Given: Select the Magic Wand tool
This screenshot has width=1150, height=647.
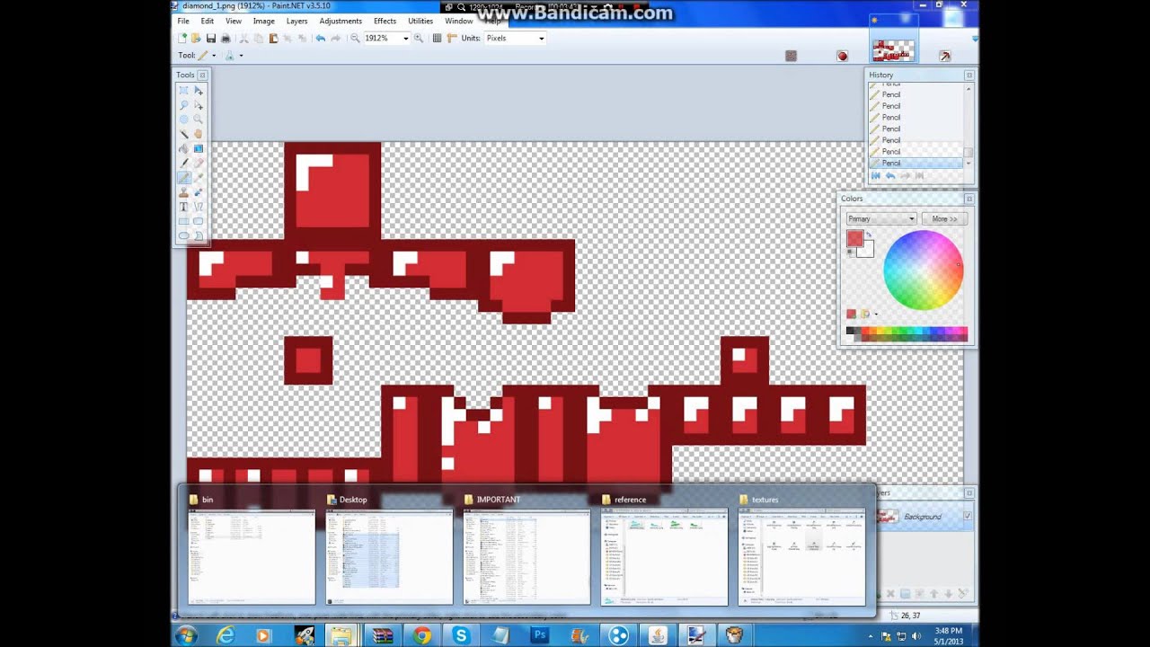Looking at the screenshot, I should pos(183,134).
